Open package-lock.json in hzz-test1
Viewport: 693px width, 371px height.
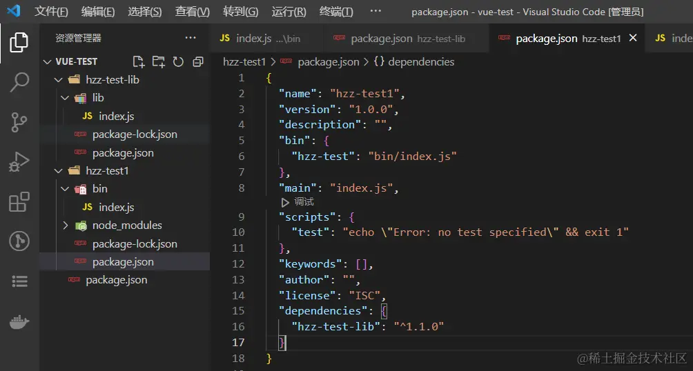point(135,244)
